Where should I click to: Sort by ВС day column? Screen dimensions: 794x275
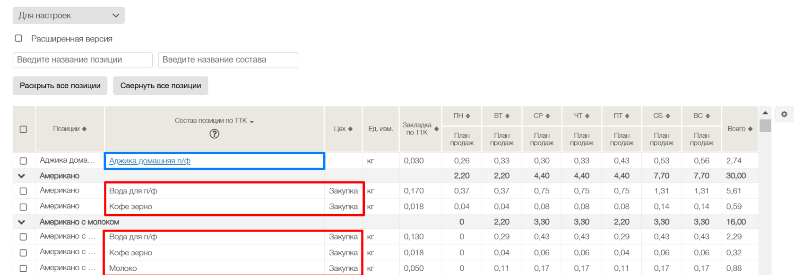click(708, 116)
